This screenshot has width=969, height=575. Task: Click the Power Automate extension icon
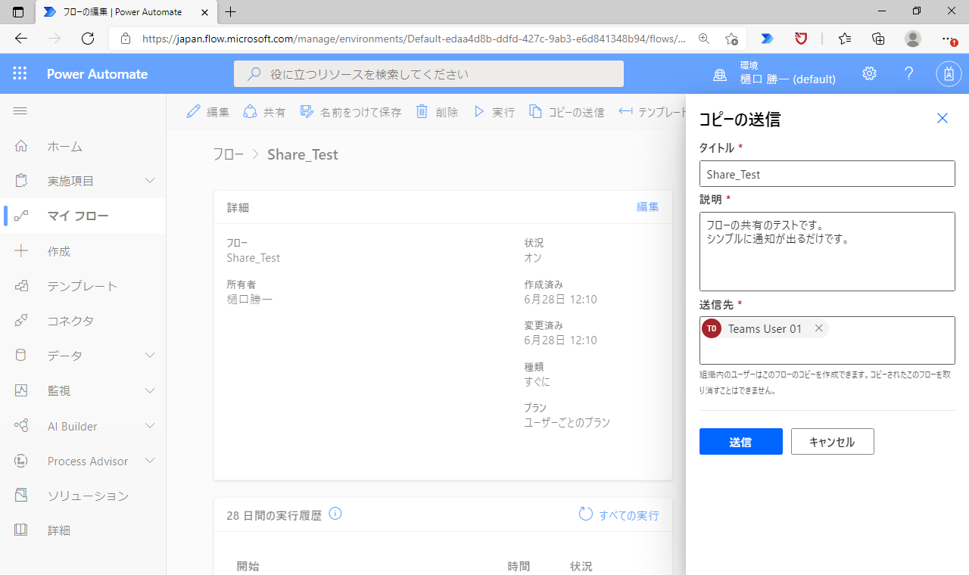click(768, 39)
